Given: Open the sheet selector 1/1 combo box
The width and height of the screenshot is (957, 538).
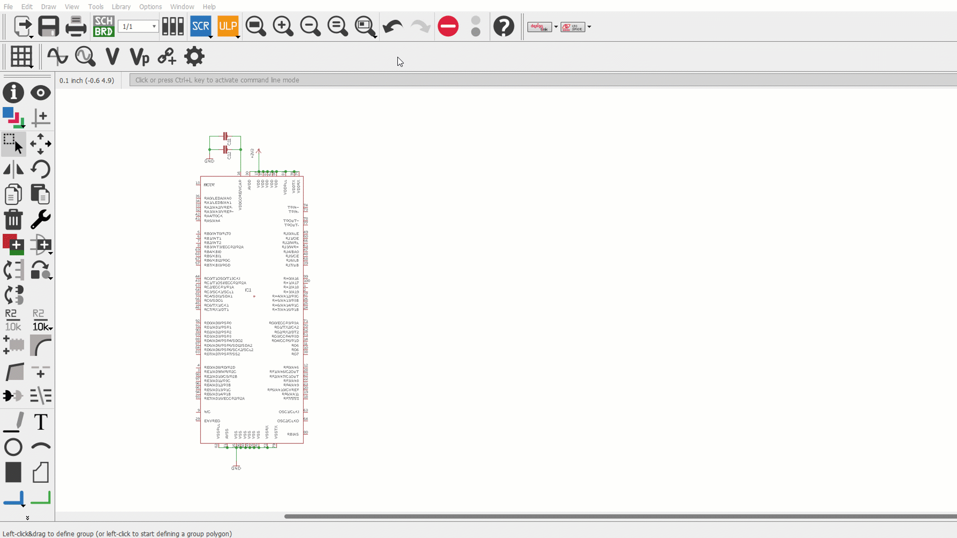Looking at the screenshot, I should coord(138,26).
